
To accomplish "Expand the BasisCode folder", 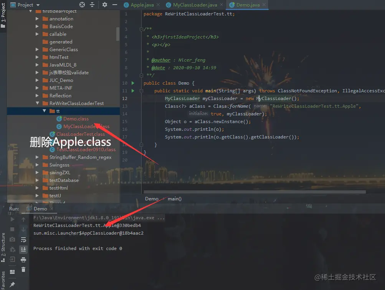I will pos(37,26).
